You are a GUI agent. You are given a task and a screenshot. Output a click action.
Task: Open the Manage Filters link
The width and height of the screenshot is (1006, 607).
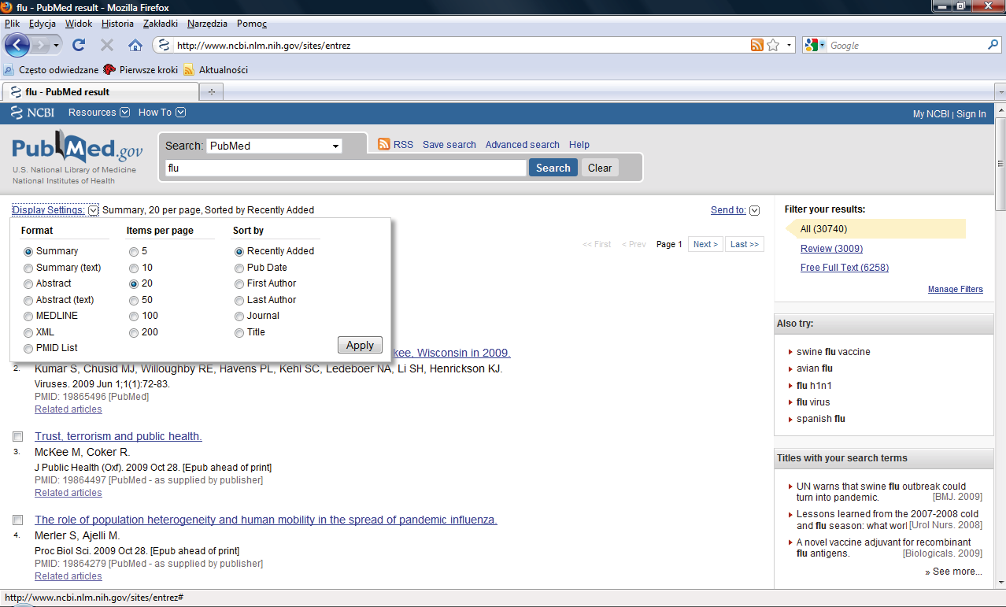[x=956, y=289]
